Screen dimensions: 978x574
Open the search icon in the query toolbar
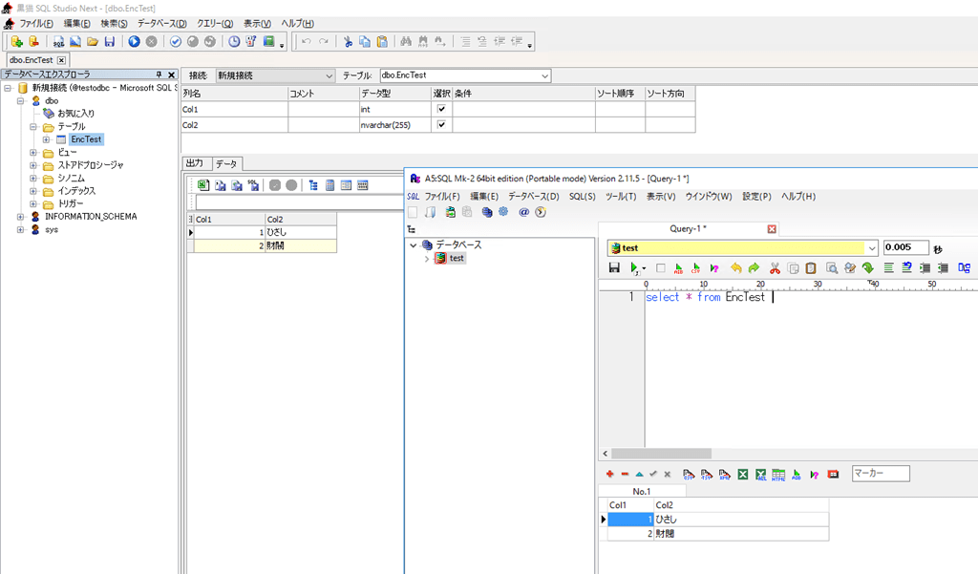tap(833, 268)
